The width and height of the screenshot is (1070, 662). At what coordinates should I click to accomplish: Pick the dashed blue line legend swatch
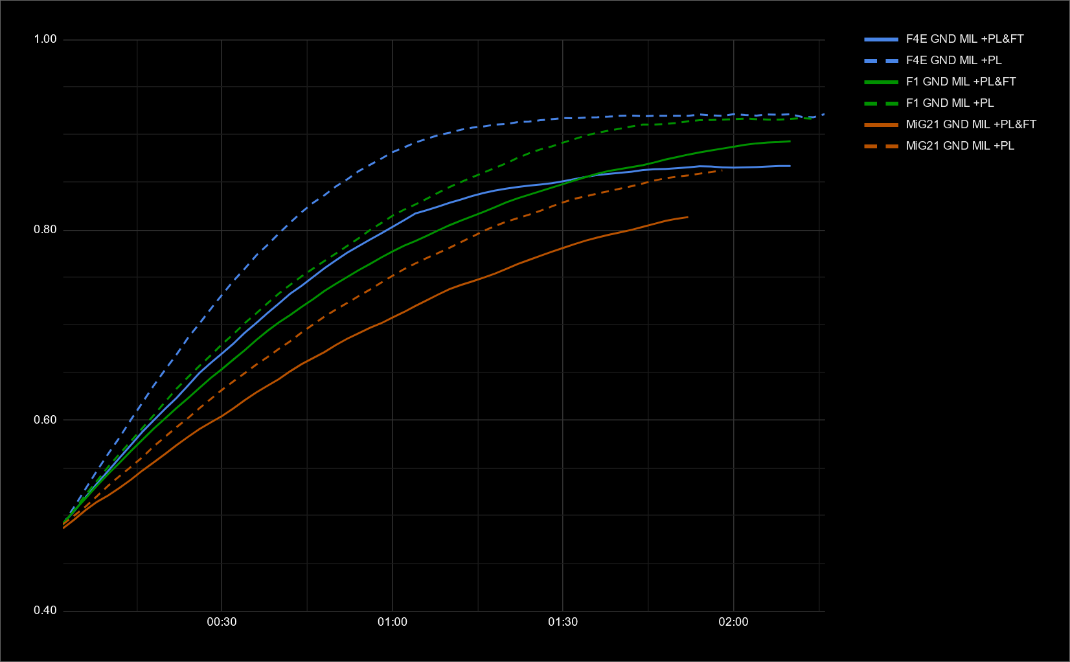pos(881,60)
